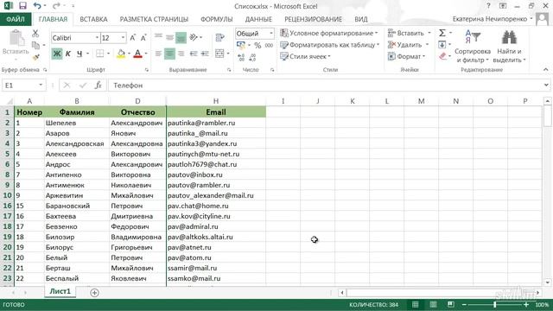
Task: Toggle center horizontal alignment
Action: point(169,54)
